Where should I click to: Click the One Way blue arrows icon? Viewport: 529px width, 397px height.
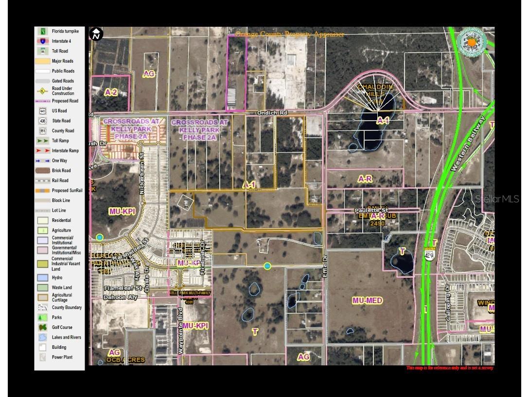43,161
